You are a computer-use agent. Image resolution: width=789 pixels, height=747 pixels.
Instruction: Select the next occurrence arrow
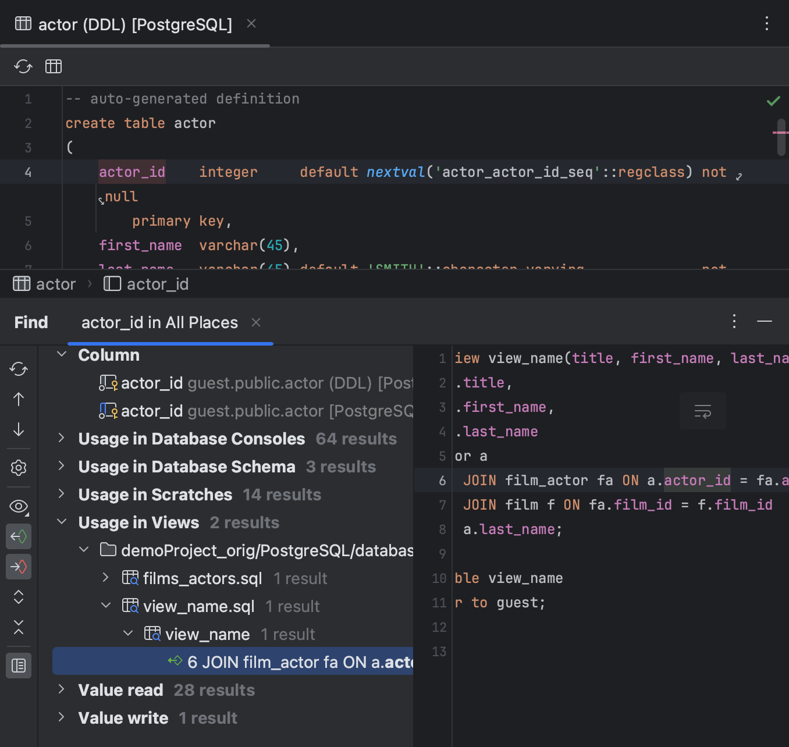pyautogui.click(x=19, y=430)
